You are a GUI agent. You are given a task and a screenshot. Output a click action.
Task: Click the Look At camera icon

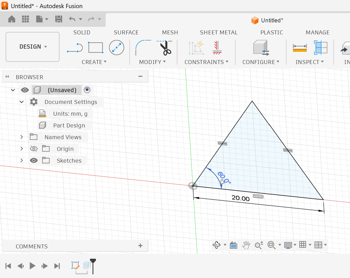pyautogui.click(x=233, y=245)
